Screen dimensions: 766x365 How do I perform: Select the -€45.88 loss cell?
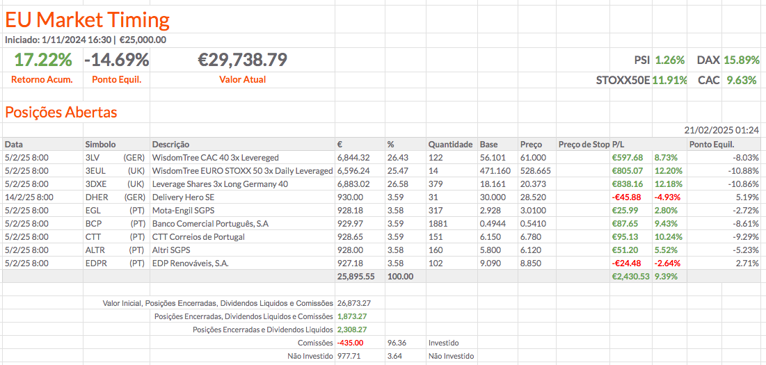click(628, 197)
